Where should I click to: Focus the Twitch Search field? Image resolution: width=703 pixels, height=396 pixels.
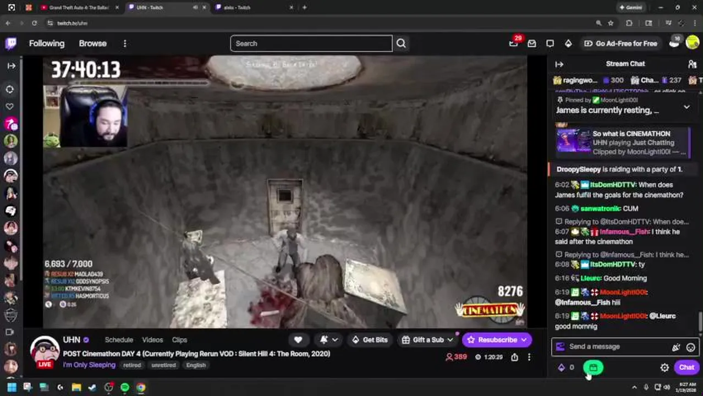[311, 43]
